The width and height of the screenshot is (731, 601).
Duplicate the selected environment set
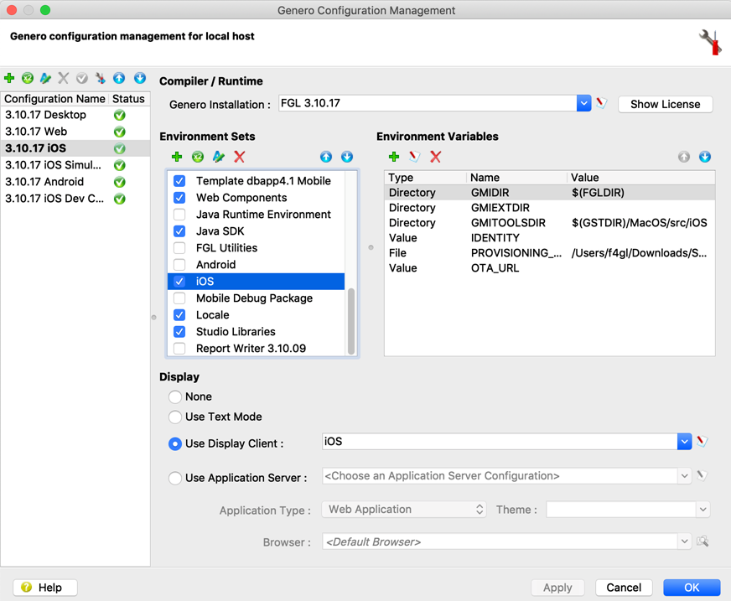point(198,157)
